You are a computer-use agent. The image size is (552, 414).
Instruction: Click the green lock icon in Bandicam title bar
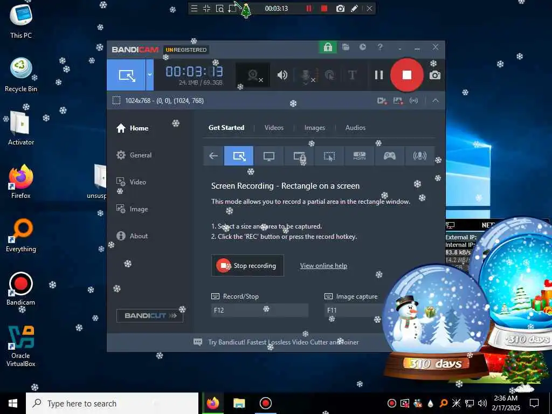pos(328,47)
